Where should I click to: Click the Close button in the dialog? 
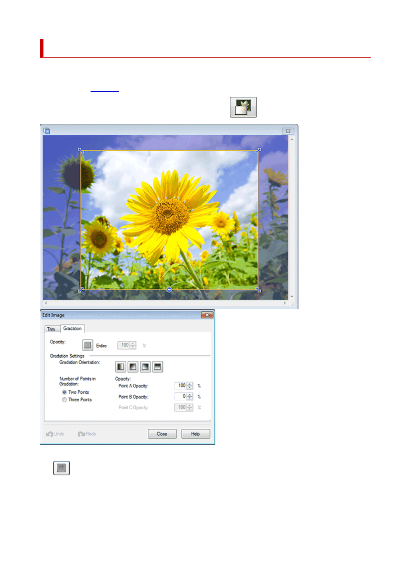162,434
